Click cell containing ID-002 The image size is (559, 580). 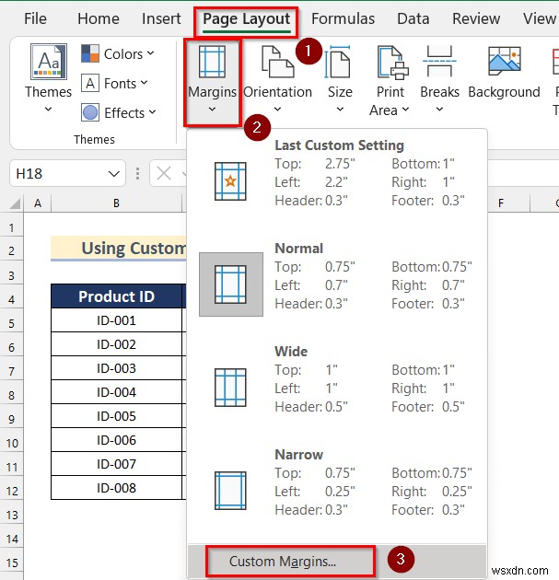pos(116,344)
